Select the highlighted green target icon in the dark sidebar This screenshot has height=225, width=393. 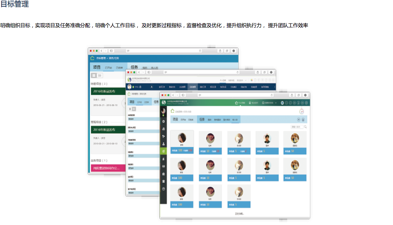[x=163, y=151]
